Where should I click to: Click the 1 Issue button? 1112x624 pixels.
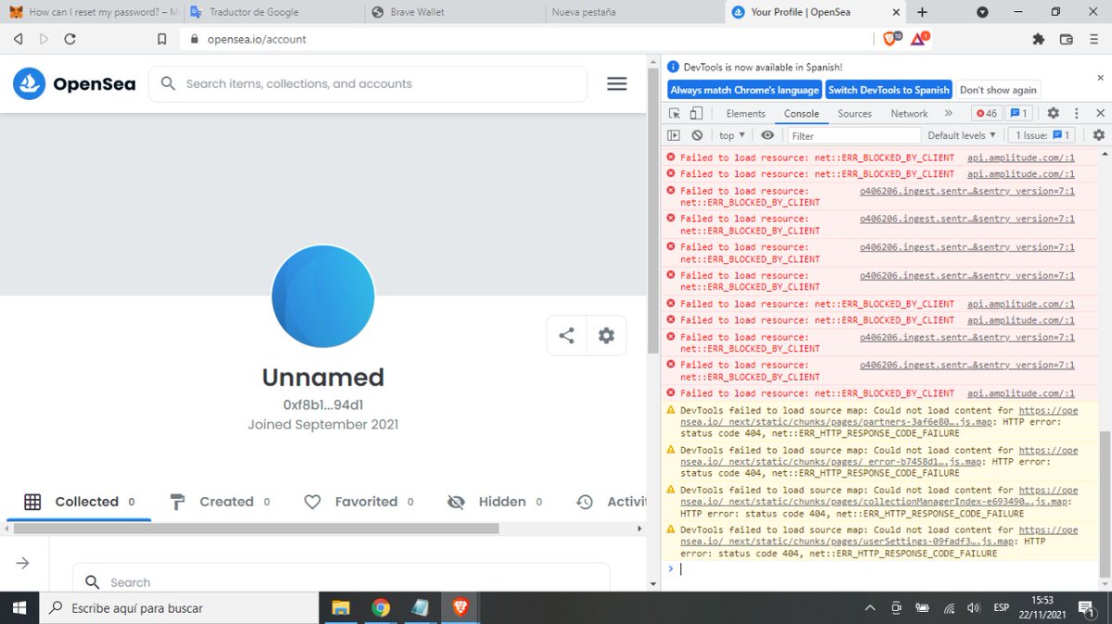tap(1043, 135)
